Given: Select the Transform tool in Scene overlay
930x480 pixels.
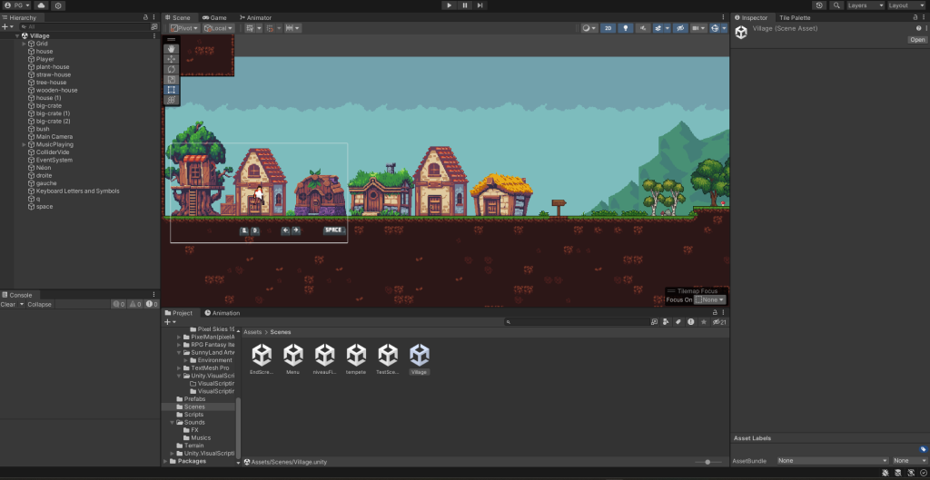Looking at the screenshot, I should click(x=171, y=100).
